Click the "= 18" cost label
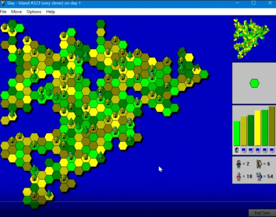The image size is (276, 217). [x=247, y=177]
